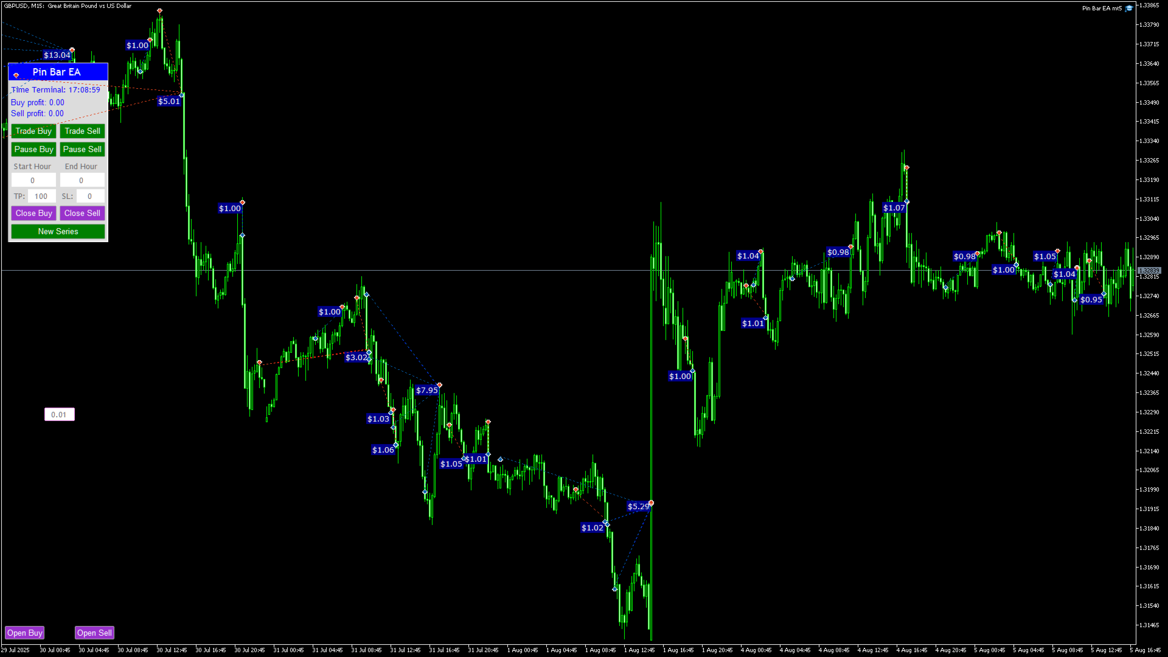Viewport: 1168px width, 657px height.
Task: Click the 1.33865 price axis label
Action: coord(1149,5)
